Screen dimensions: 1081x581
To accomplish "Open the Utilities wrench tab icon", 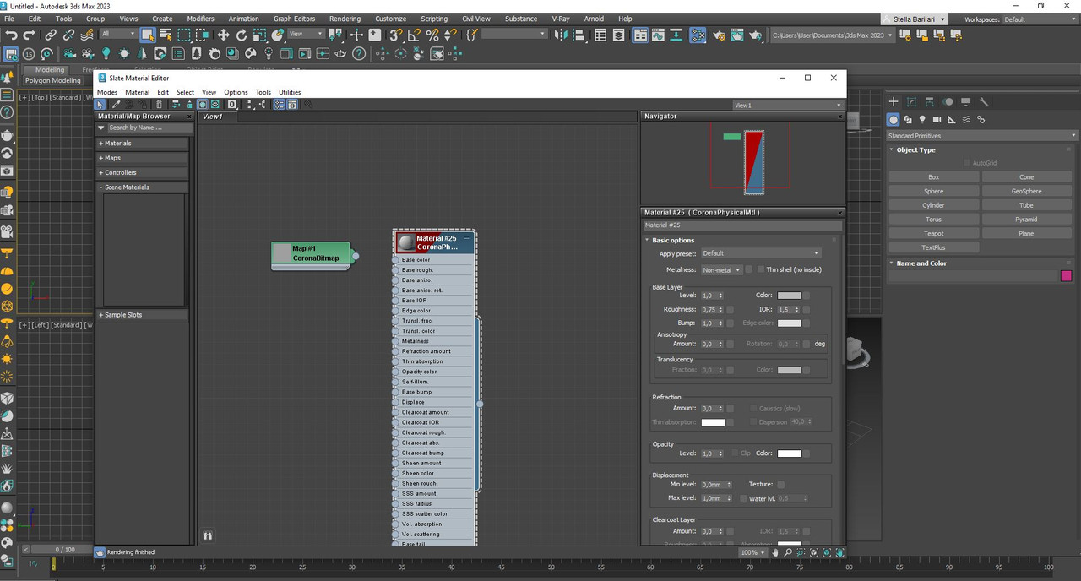I will [984, 101].
